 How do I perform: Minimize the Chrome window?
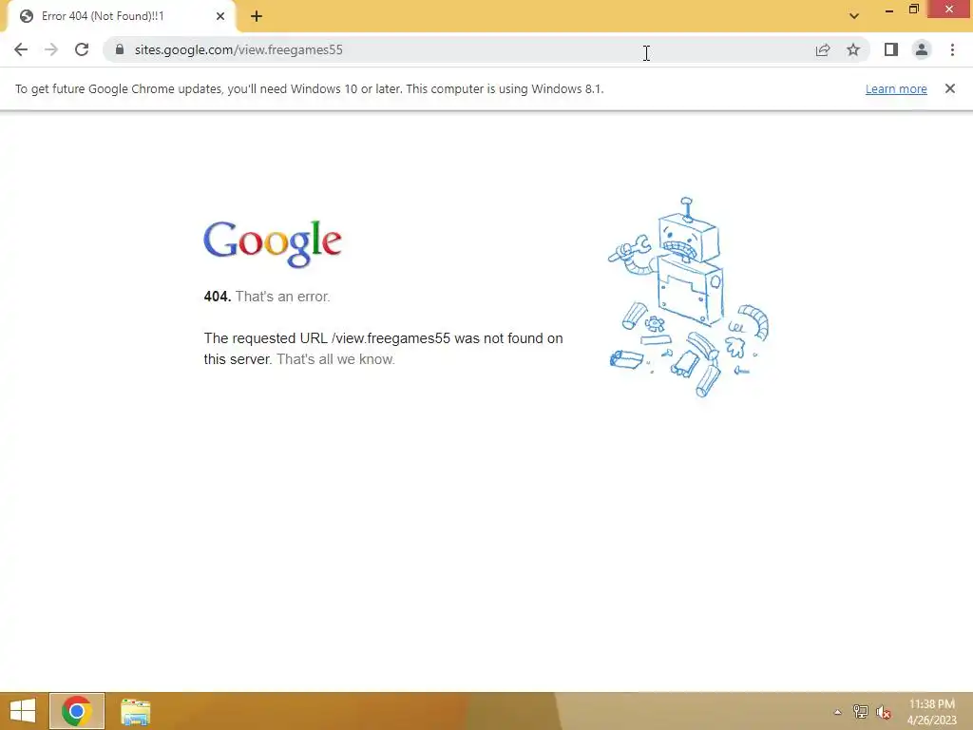(x=889, y=10)
